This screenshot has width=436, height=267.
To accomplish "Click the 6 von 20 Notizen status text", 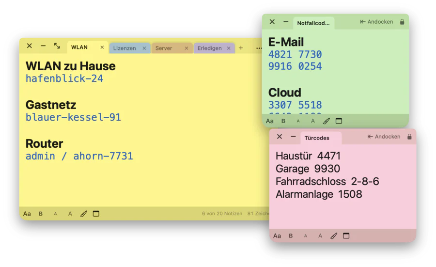I will point(222,214).
